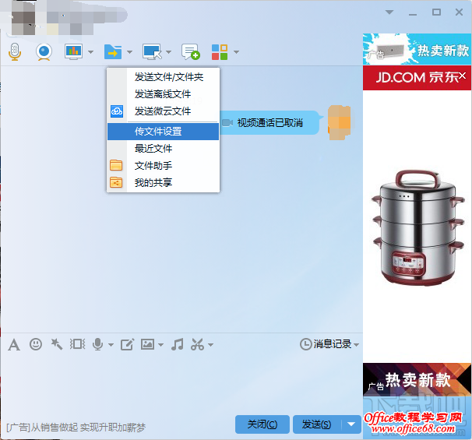Close the JD.COM advertisement
Image resolution: width=472 pixels, height=440 pixels.
click(463, 76)
